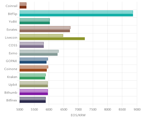Select the GOPAX dark blue lower bar

[33, 62]
